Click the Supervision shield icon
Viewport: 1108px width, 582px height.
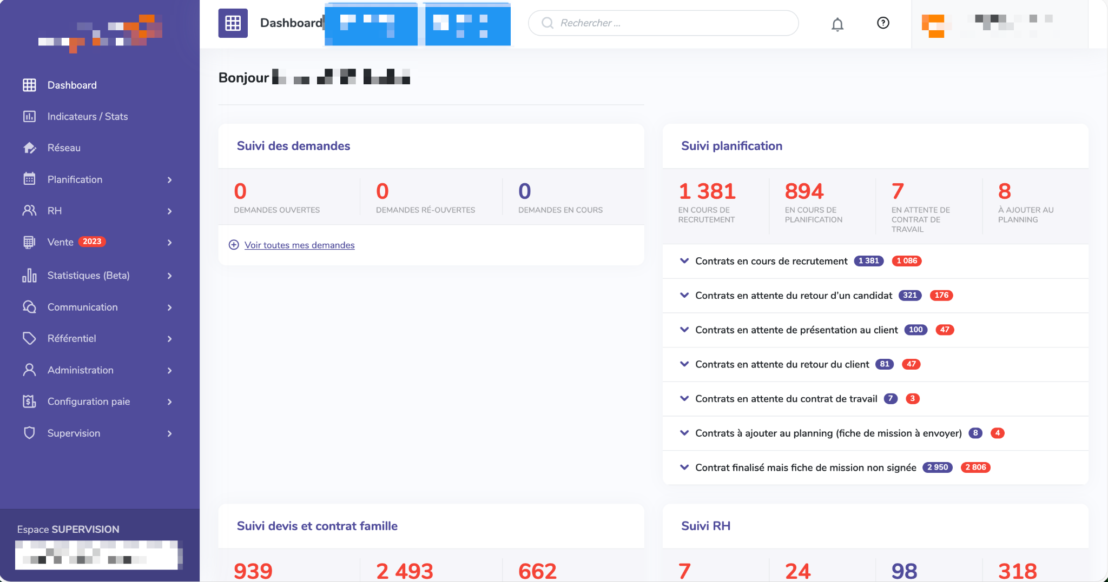[x=29, y=433]
